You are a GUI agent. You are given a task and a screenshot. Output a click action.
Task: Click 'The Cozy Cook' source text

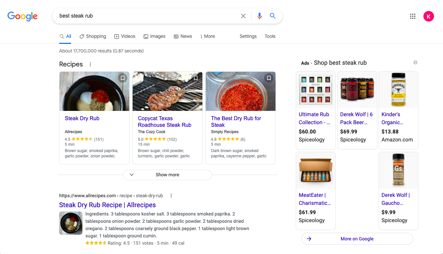152,132
